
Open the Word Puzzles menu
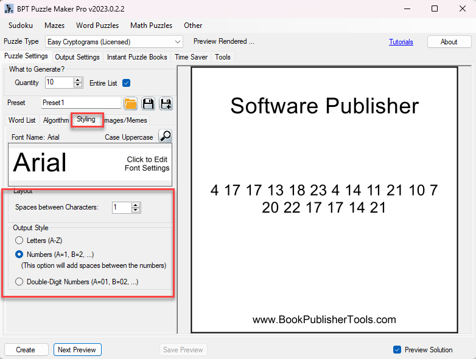coord(97,26)
